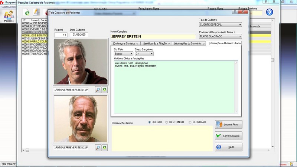Select patient row 00007 PASTOS VALDO
The height and width of the screenshot is (167, 297).
pos(35,48)
